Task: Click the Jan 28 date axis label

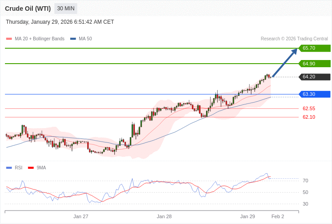Action: (164, 216)
